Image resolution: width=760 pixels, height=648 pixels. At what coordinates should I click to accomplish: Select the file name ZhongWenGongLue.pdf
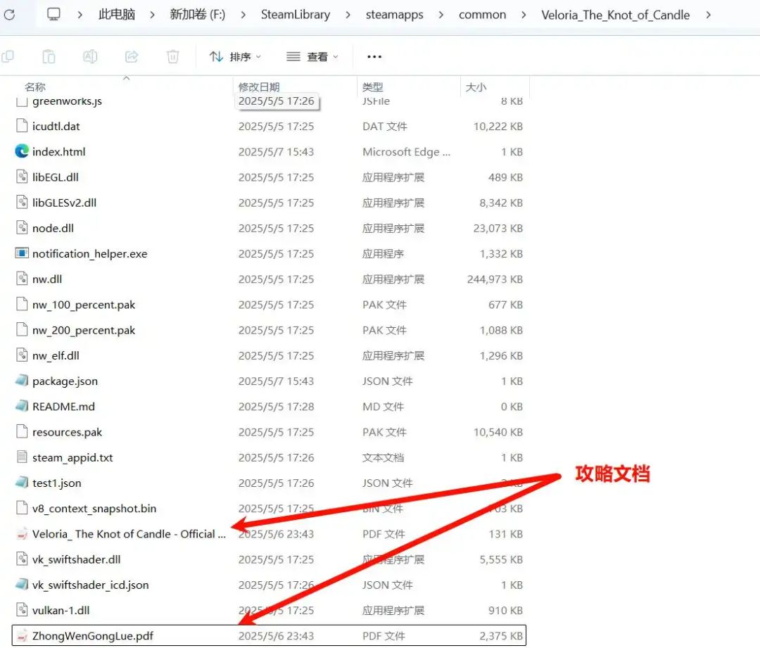[x=93, y=636]
